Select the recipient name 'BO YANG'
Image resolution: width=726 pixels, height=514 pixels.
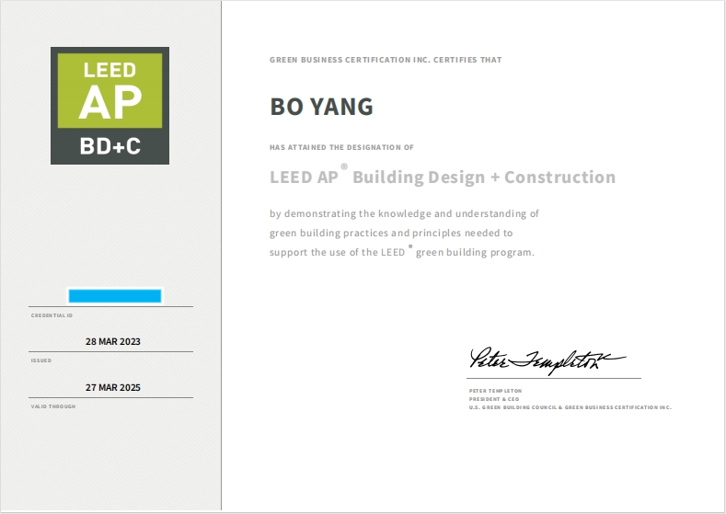coord(321,107)
